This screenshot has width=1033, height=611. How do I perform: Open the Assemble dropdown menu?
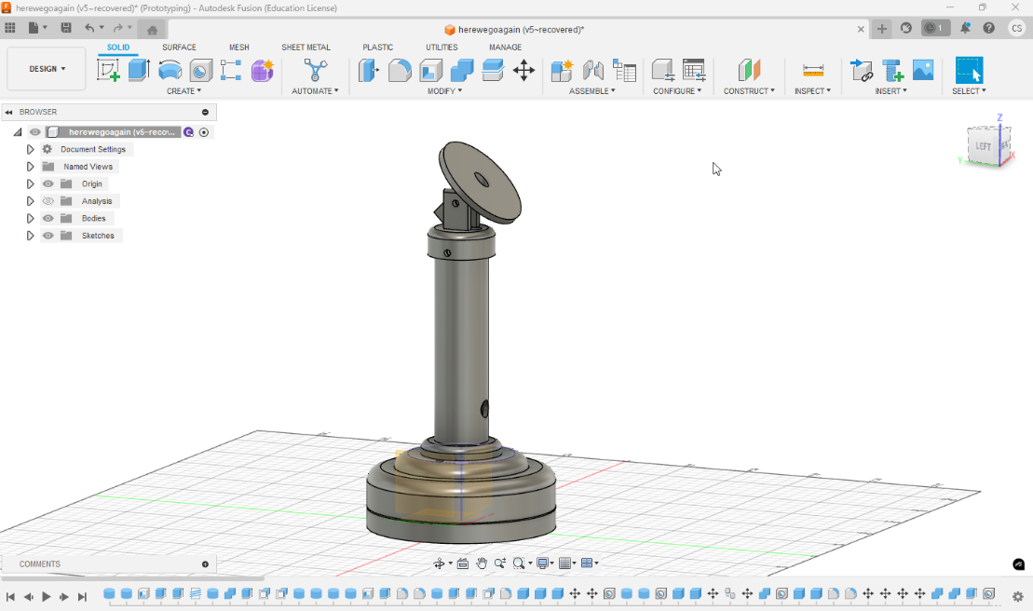(x=592, y=91)
